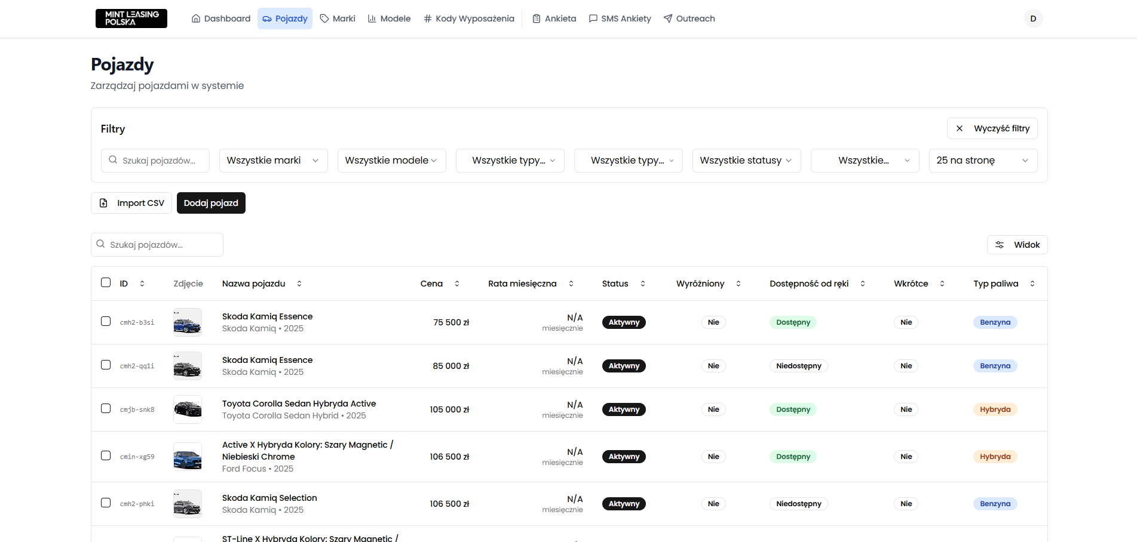Image resolution: width=1137 pixels, height=542 pixels.
Task: Sort by Dostępność od ręki arrows
Action: (863, 284)
